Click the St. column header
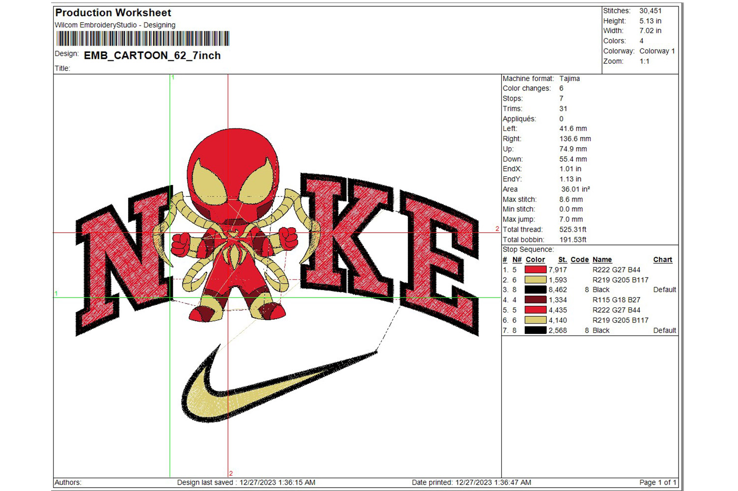The height and width of the screenshot is (491, 738). click(x=562, y=260)
